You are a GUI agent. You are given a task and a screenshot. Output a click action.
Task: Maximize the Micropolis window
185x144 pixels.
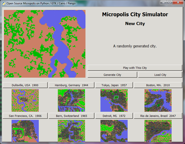pos(170,2)
